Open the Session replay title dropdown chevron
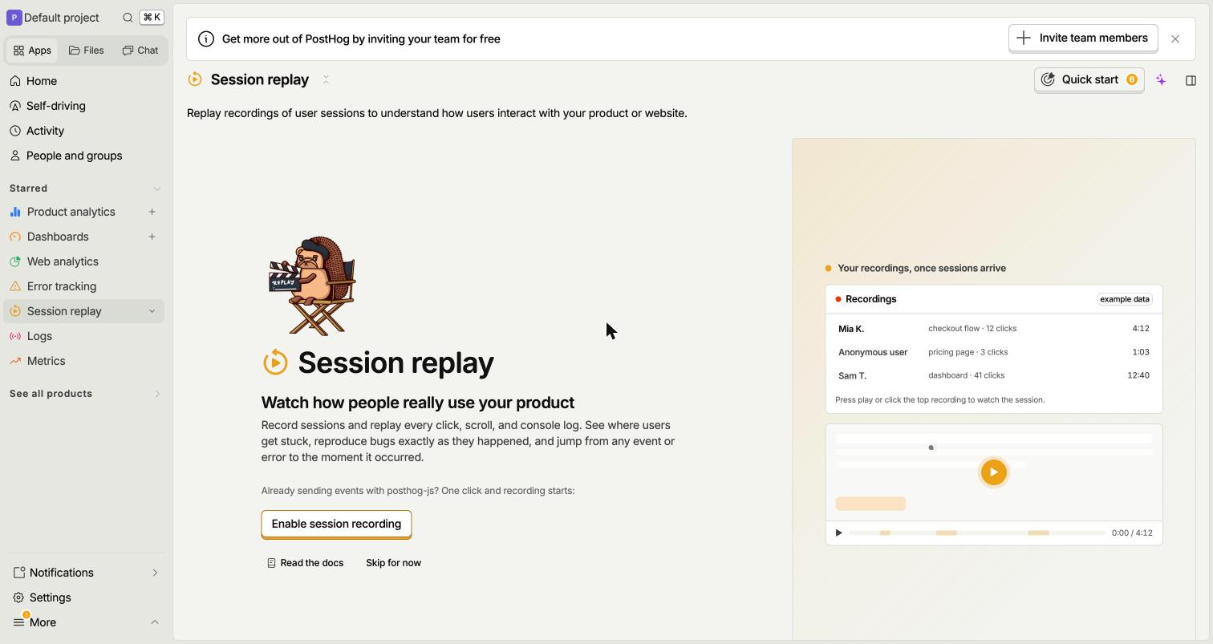The image size is (1213, 644). 326,79
